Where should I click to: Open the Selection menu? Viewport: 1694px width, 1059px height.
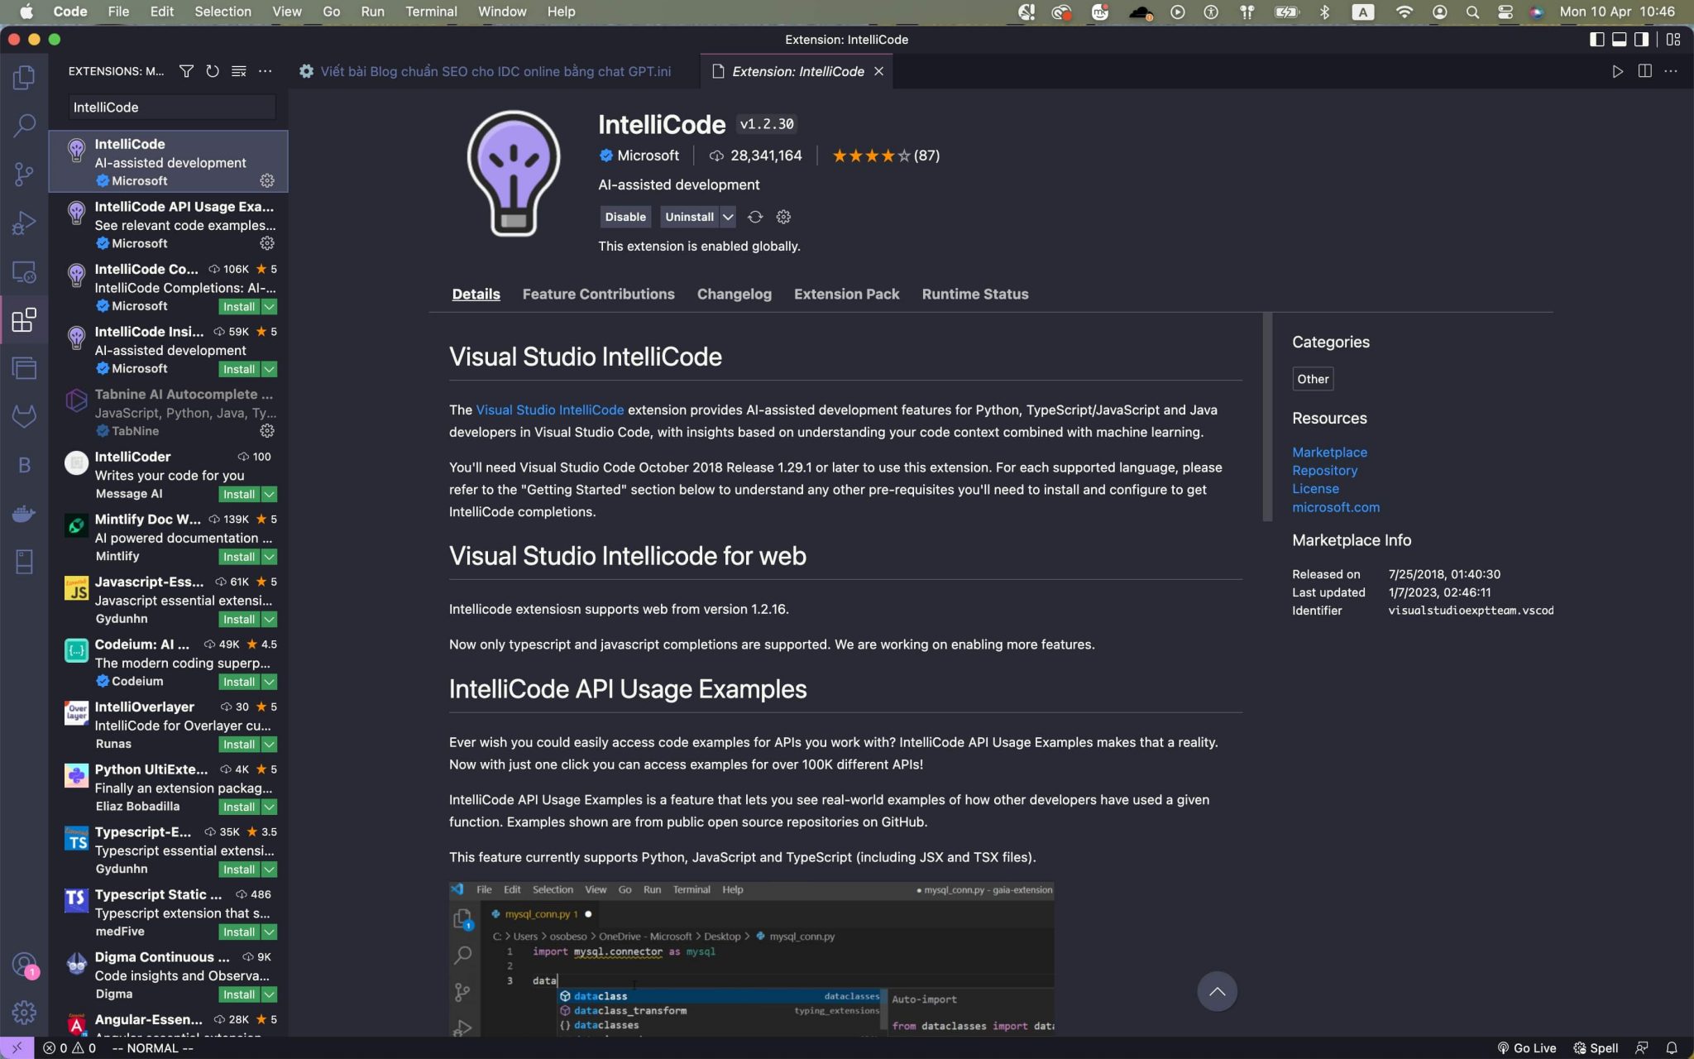coord(223,12)
